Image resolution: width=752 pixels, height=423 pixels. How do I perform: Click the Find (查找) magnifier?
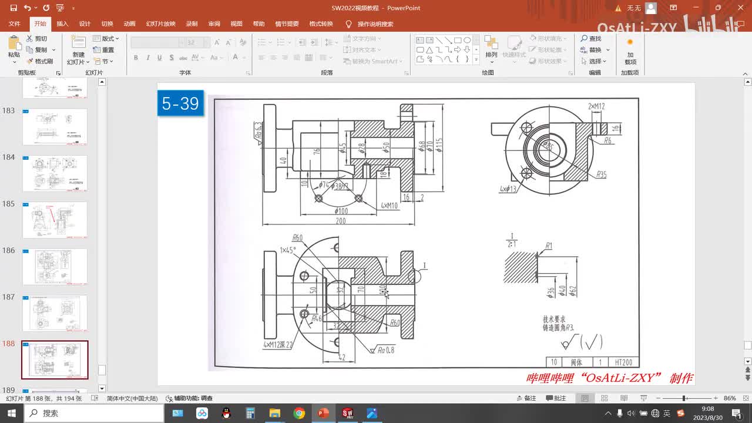coord(591,39)
